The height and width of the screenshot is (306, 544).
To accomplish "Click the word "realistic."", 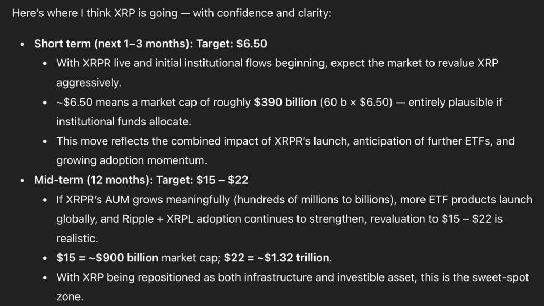I will tap(76, 239).
